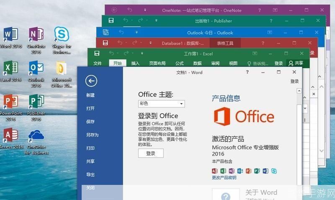This screenshot has height=200, width=335.
Task: Switch to the 开始 tab in Excel
Action: (x=118, y=63)
